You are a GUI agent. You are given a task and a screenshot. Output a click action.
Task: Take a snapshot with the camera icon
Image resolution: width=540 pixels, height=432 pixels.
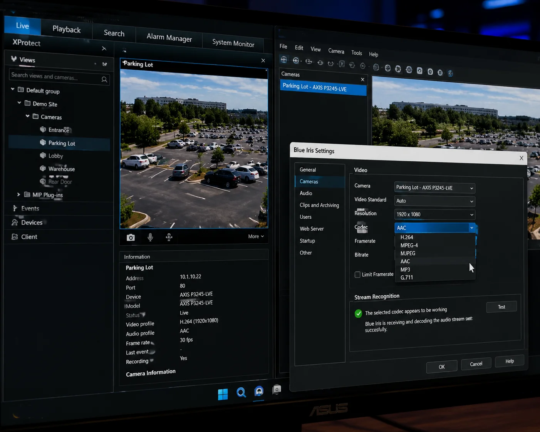[x=131, y=238]
